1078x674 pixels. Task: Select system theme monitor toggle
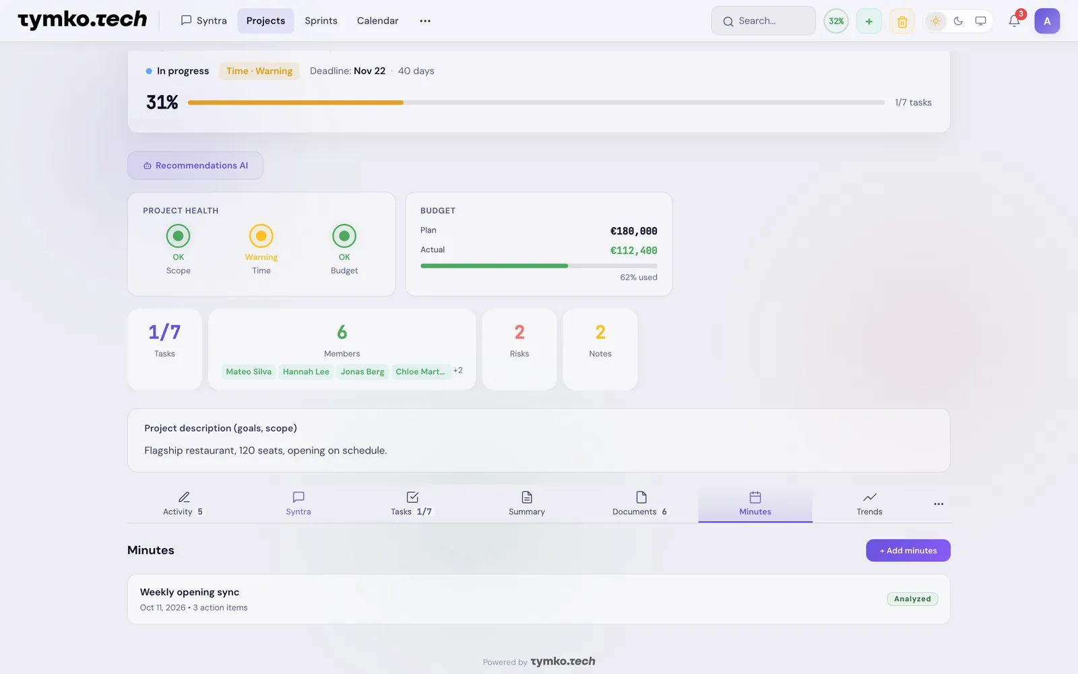click(x=980, y=21)
